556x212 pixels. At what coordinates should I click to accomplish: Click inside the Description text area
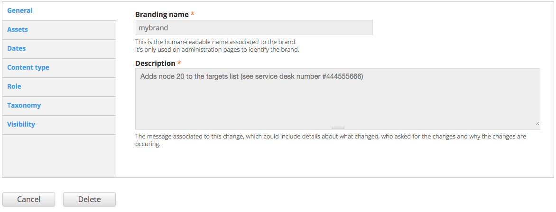point(338,99)
